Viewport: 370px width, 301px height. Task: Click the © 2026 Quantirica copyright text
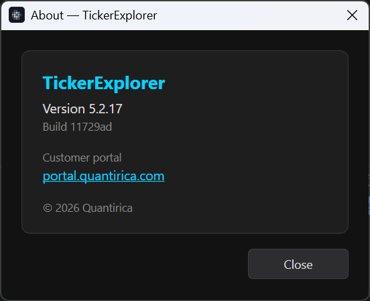tap(88, 208)
